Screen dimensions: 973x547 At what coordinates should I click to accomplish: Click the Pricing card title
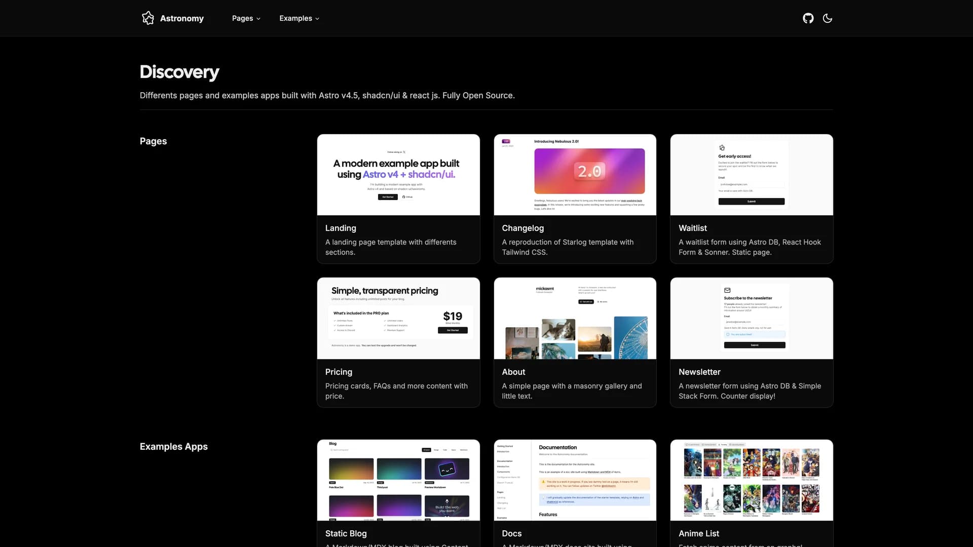pos(339,372)
